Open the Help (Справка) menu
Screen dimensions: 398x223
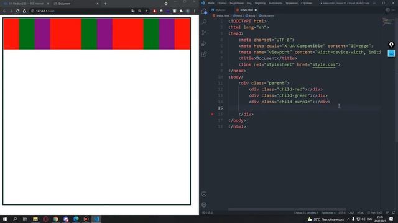pos(306,3)
